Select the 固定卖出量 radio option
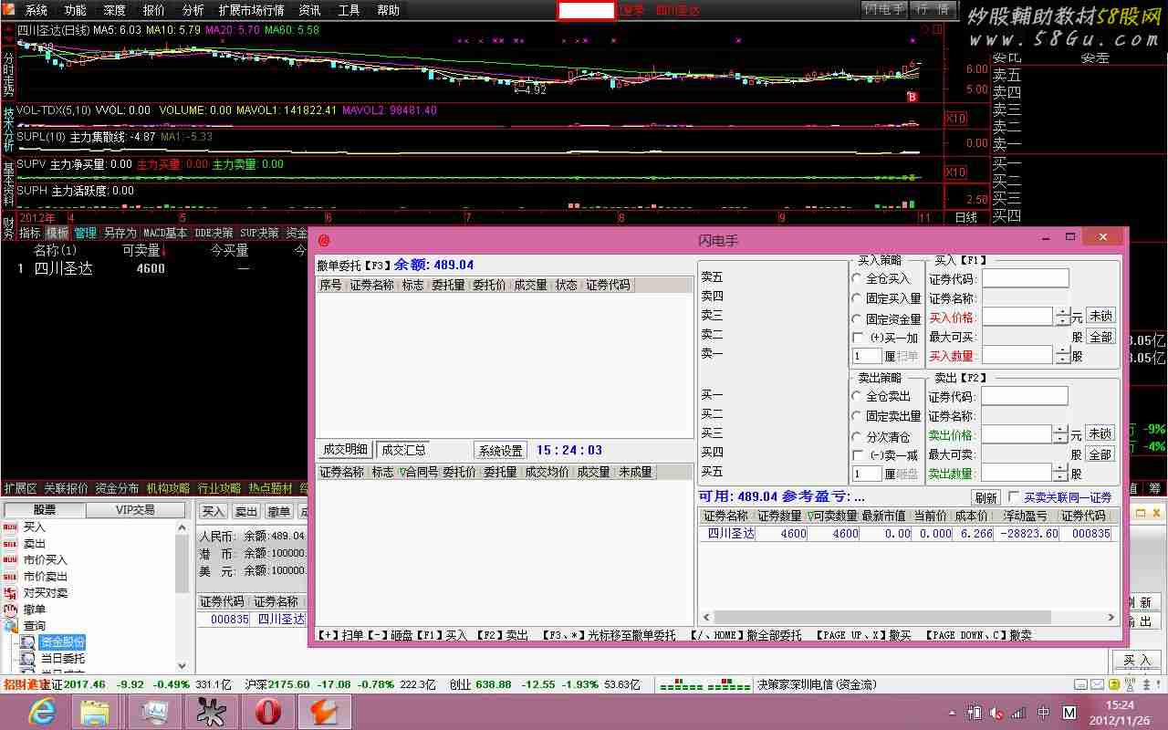 (857, 416)
